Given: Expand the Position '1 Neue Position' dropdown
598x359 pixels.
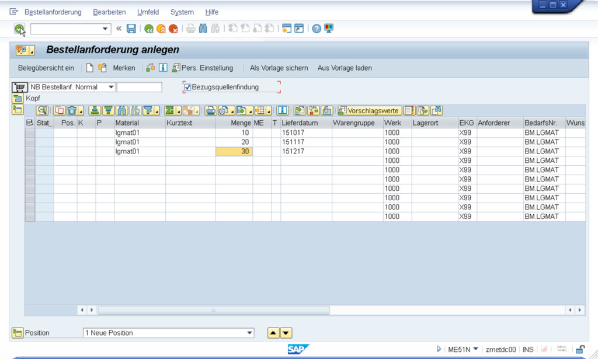Looking at the screenshot, I should [x=250, y=333].
